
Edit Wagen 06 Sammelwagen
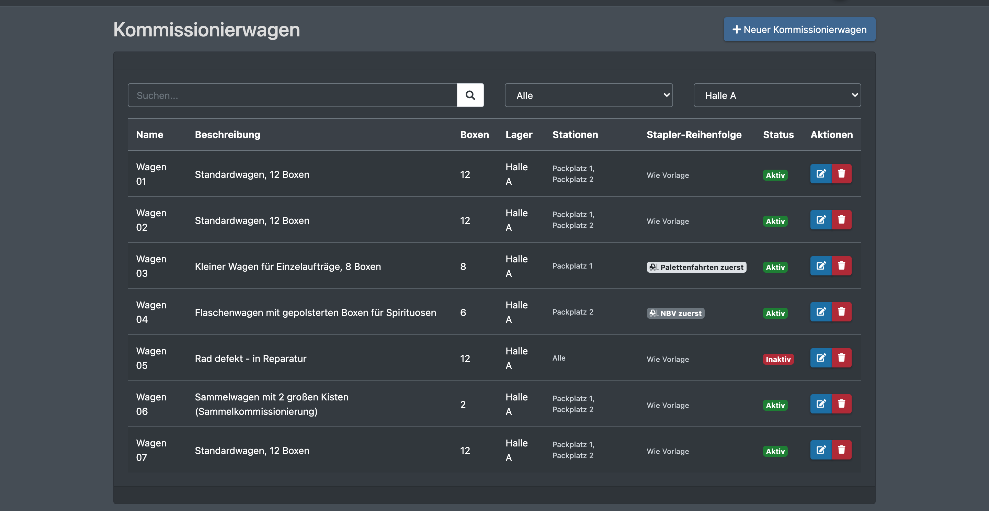point(821,404)
